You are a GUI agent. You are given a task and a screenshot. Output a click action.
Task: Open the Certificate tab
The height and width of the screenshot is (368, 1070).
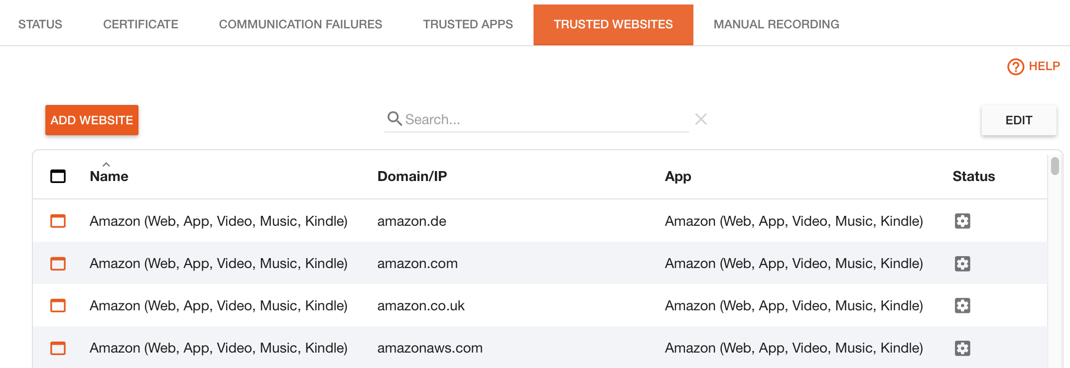click(140, 24)
